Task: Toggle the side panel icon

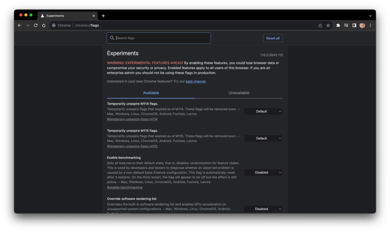Action: (354, 25)
